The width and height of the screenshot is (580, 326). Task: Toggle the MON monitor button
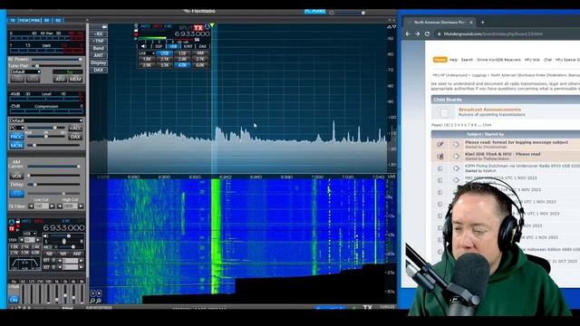(x=16, y=146)
